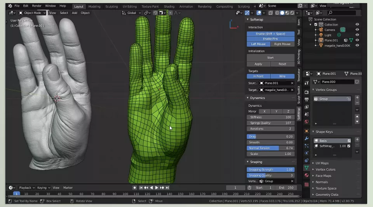Toggle the SoftWrap shape key checkbox

pos(349,146)
